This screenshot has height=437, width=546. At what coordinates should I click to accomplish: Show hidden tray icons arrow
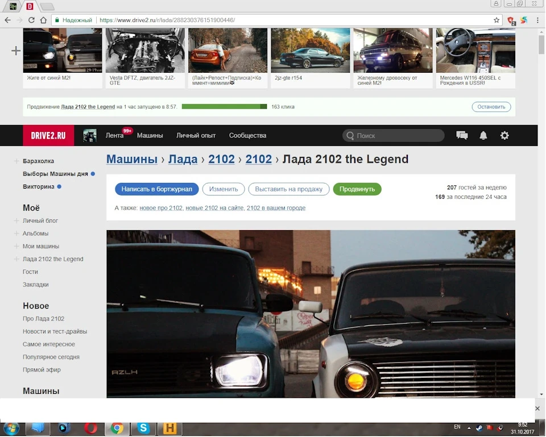coord(469,428)
